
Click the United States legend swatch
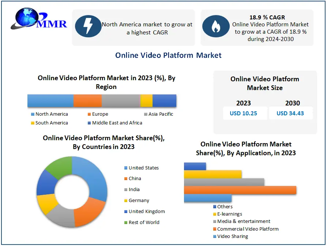click(126, 168)
